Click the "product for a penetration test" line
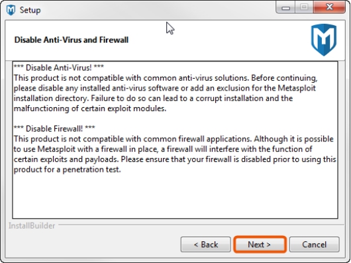 (67, 170)
